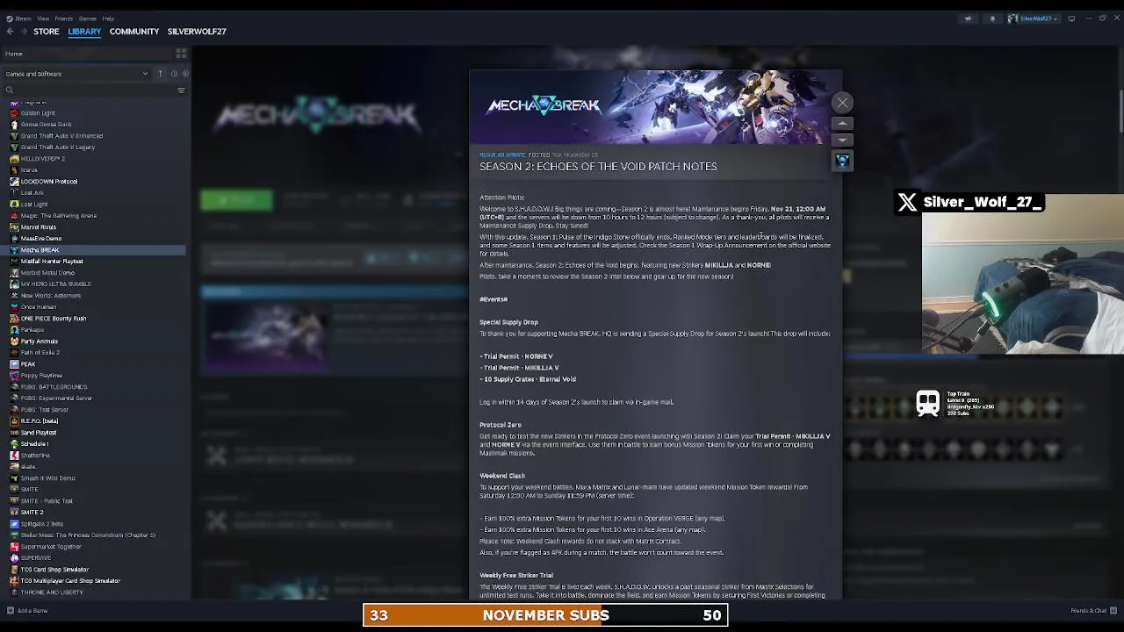Open the Help menu
This screenshot has width=1124, height=632.
[108, 18]
